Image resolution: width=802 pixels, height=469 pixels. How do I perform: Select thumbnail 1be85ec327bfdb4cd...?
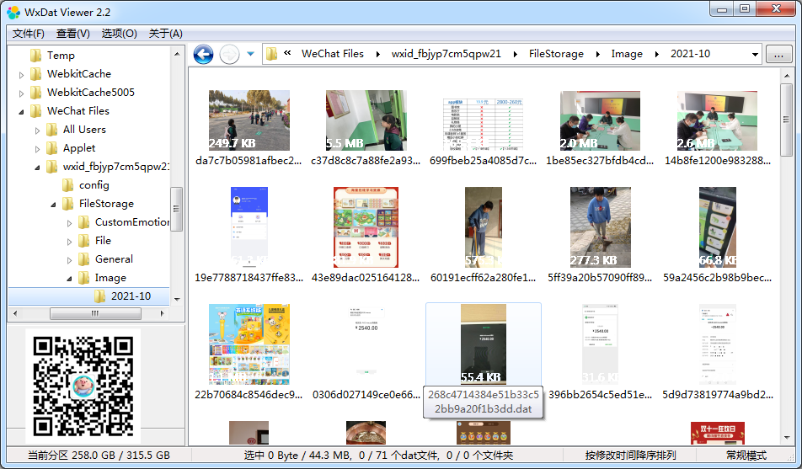pyautogui.click(x=600, y=120)
